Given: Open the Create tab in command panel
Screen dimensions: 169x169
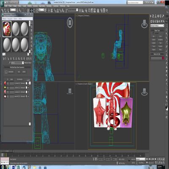Looking at the screenshot, I should pyautogui.click(x=150, y=16).
